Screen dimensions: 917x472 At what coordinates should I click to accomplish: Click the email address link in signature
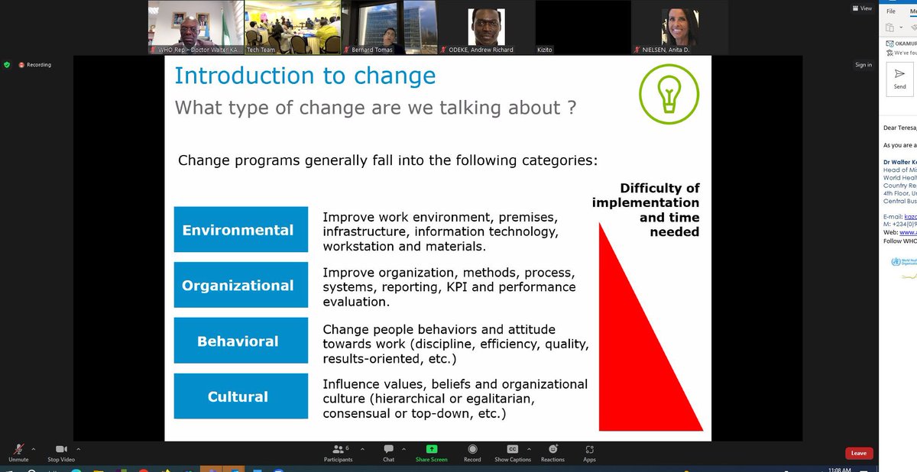910,217
